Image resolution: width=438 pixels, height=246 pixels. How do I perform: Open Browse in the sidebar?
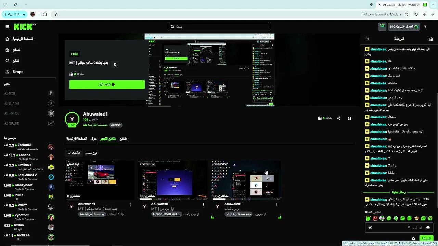13,50
